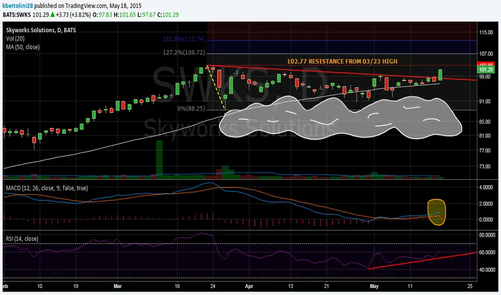Click the L:97.67 low value
This screenshot has height=295, width=501.
147,14
